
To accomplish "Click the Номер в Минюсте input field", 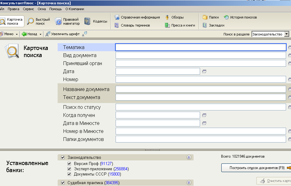I will 201,131.
